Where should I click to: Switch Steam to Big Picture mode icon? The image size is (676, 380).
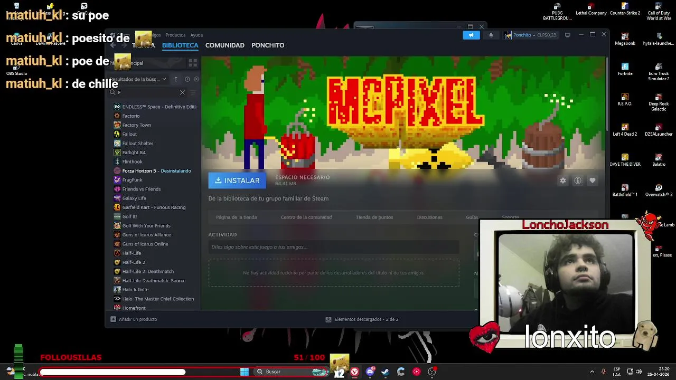point(568,35)
